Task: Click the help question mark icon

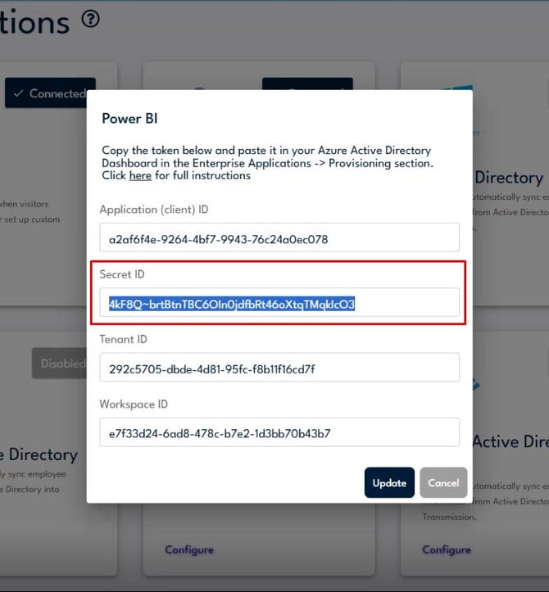Action: point(91,19)
